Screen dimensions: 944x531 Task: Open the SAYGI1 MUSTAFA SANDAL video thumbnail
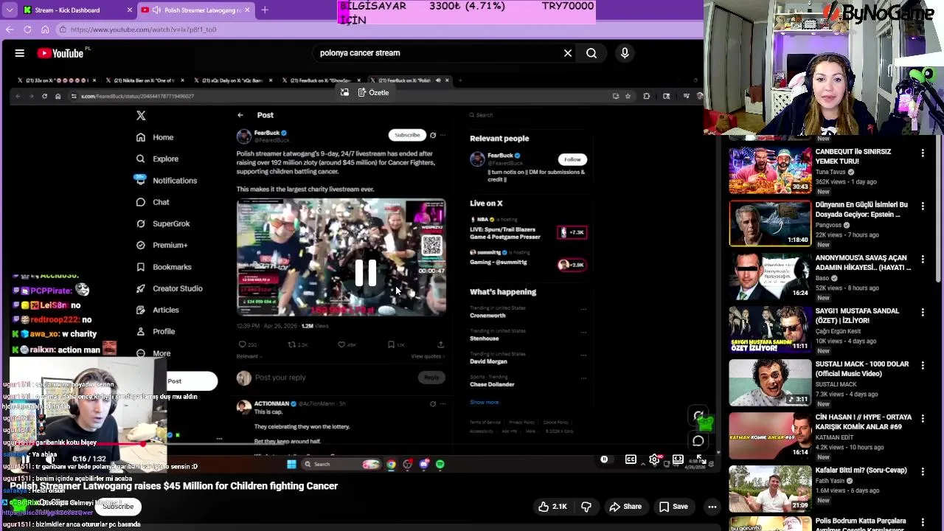point(770,329)
